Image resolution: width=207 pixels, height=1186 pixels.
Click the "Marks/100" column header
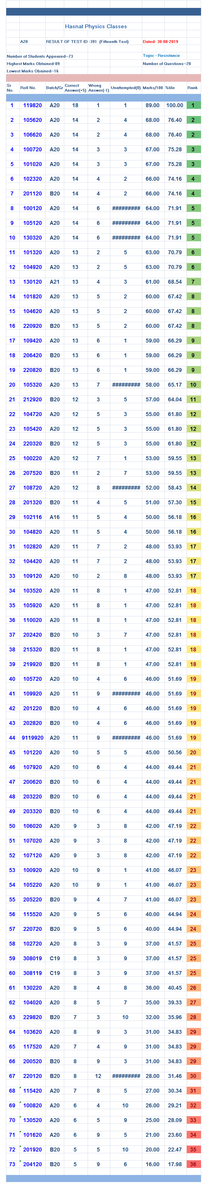coord(153,88)
